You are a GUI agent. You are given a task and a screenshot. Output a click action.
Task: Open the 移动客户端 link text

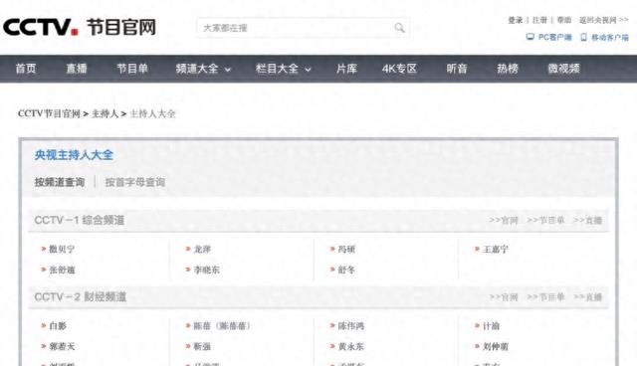coord(610,38)
